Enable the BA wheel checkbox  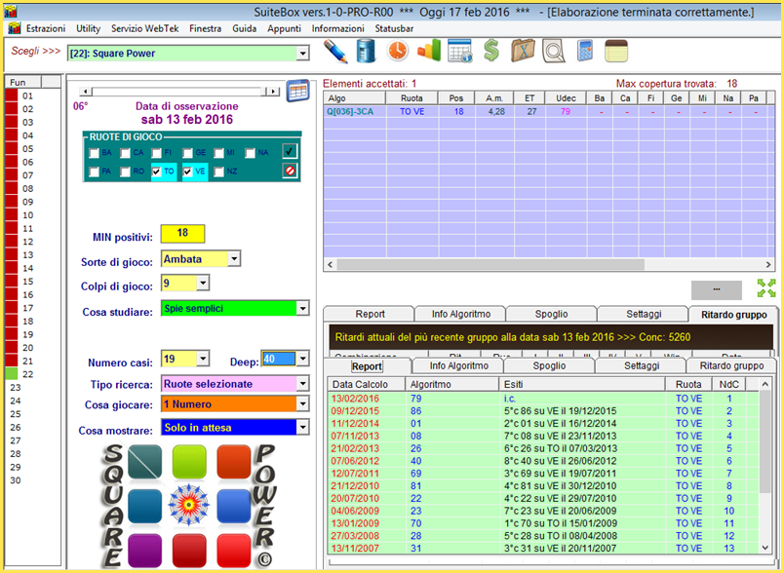[94, 153]
